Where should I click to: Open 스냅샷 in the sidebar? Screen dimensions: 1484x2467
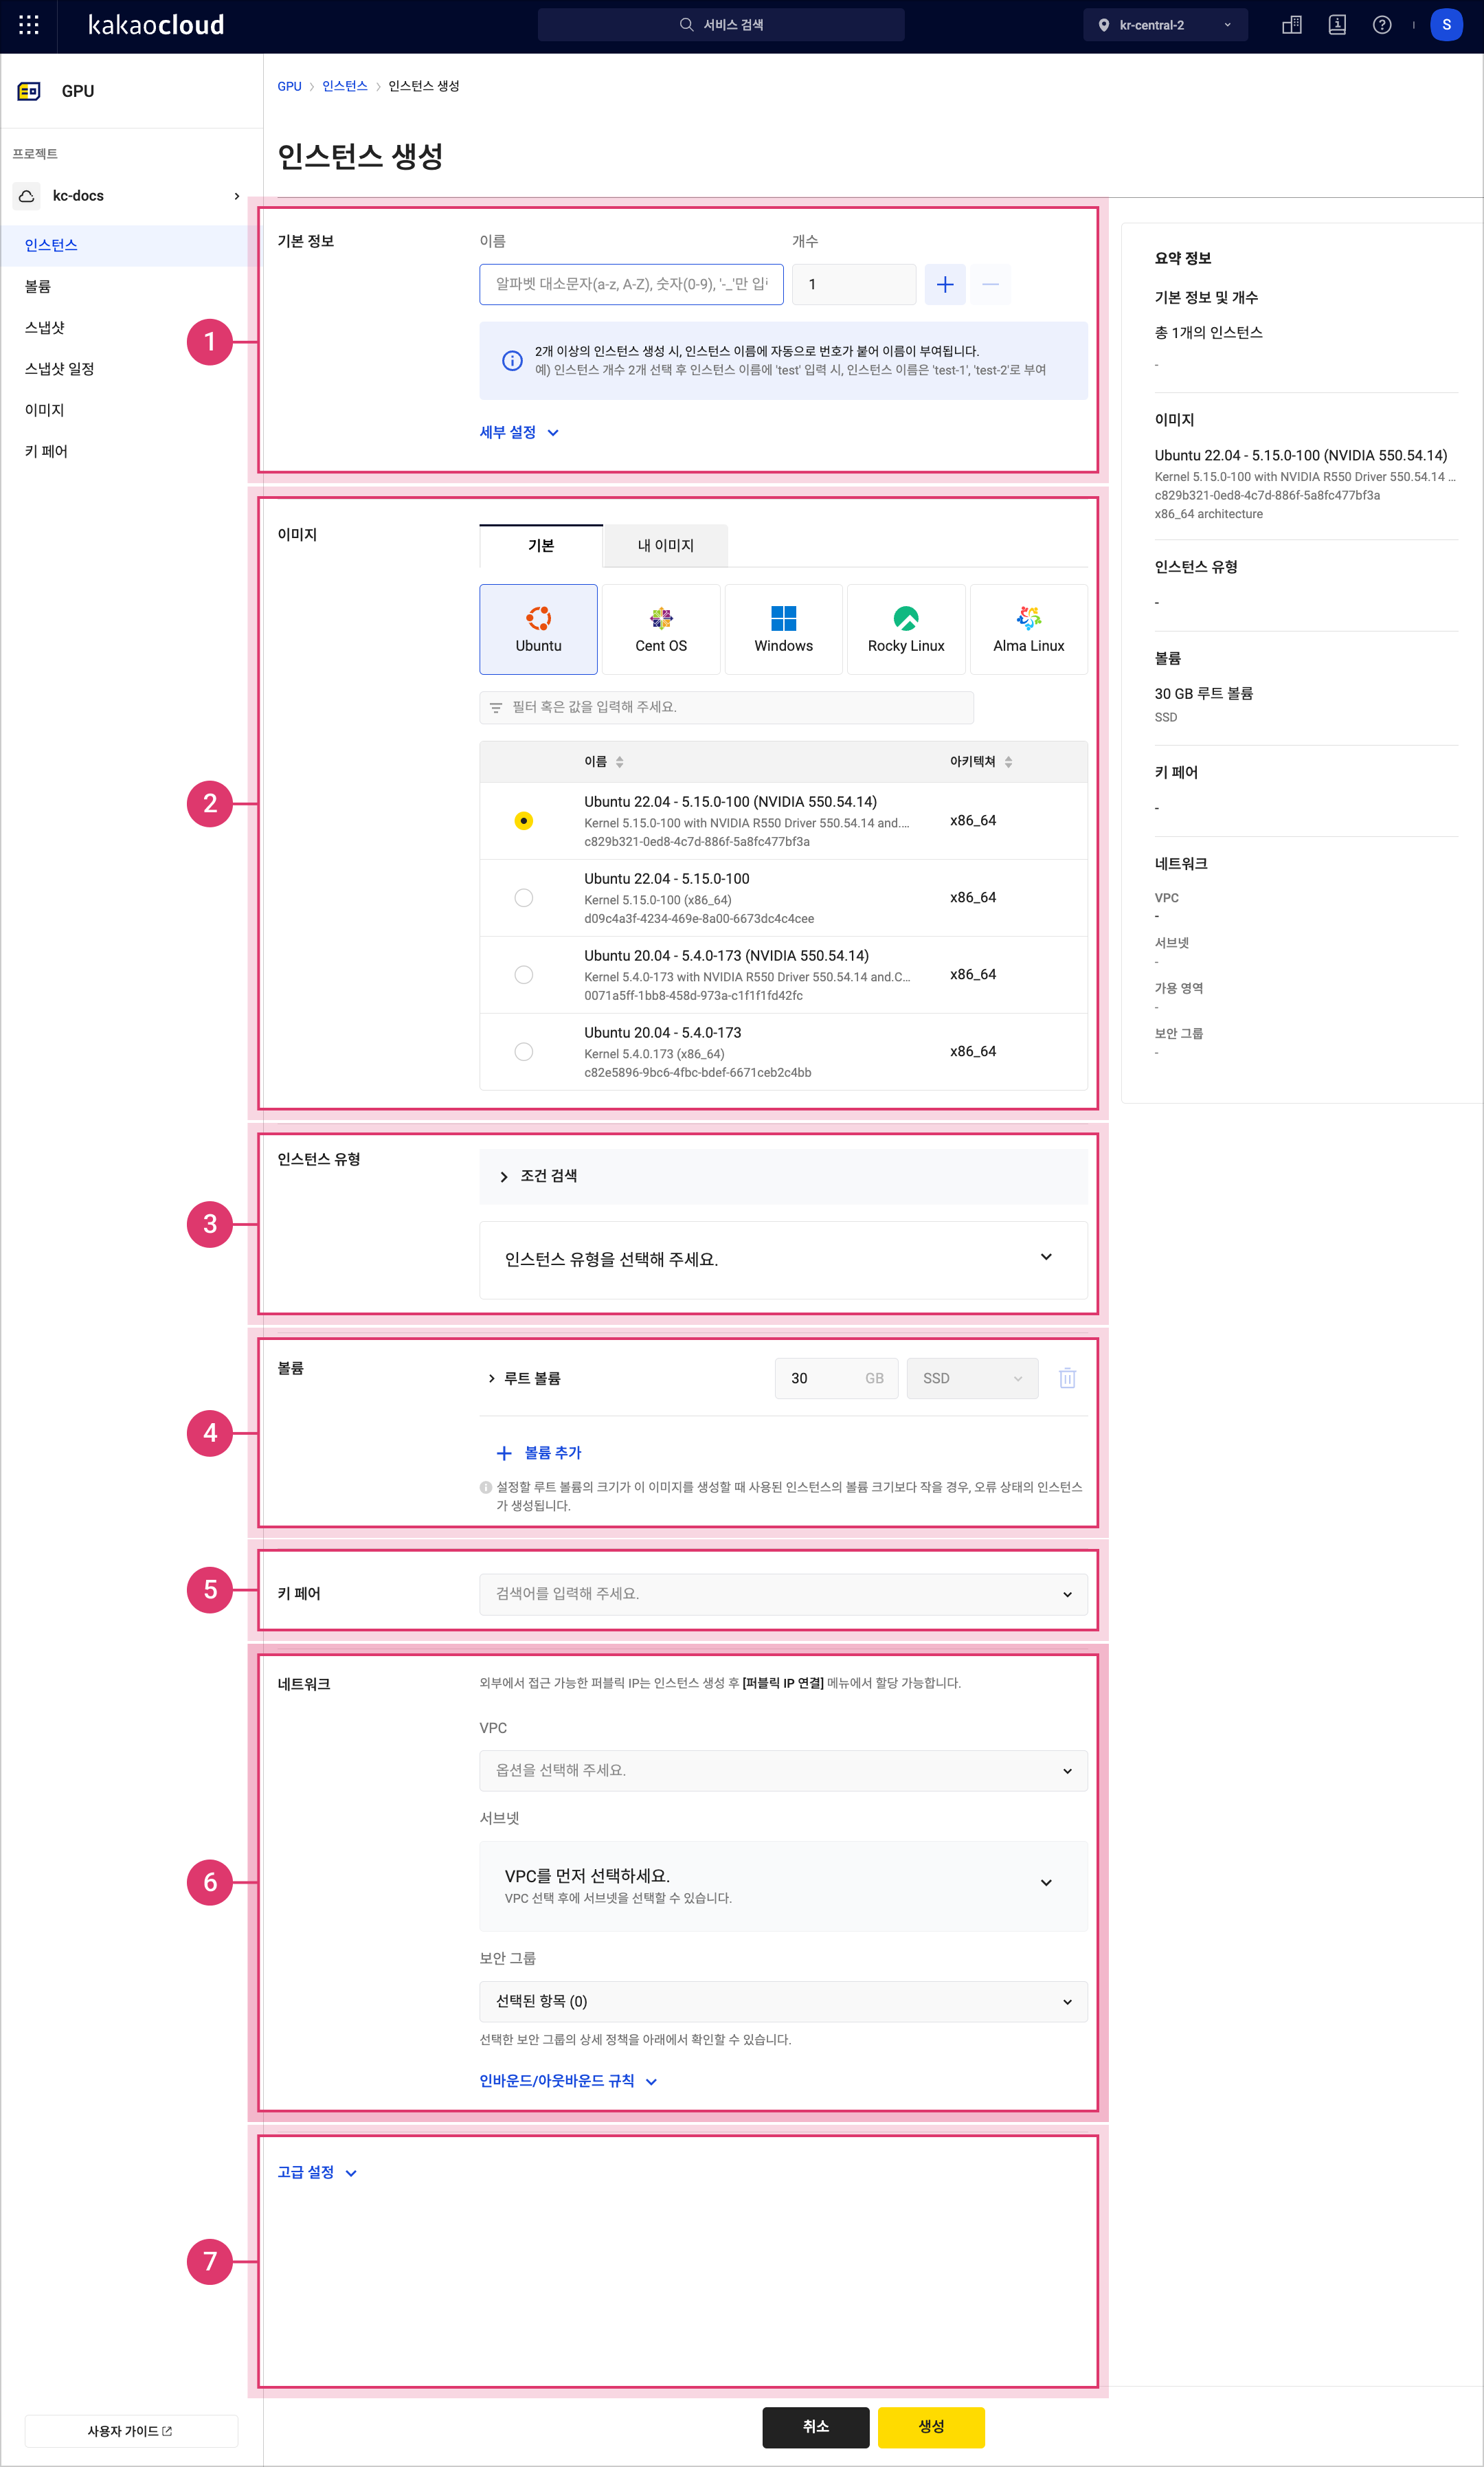[130, 328]
